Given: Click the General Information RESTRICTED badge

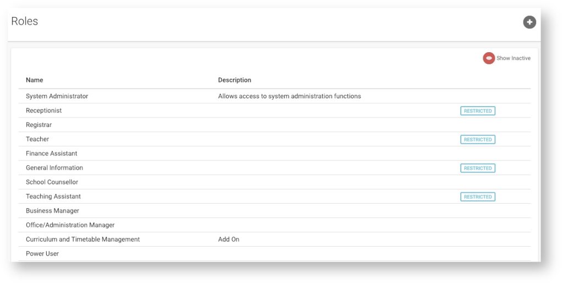Looking at the screenshot, I should 478,168.
